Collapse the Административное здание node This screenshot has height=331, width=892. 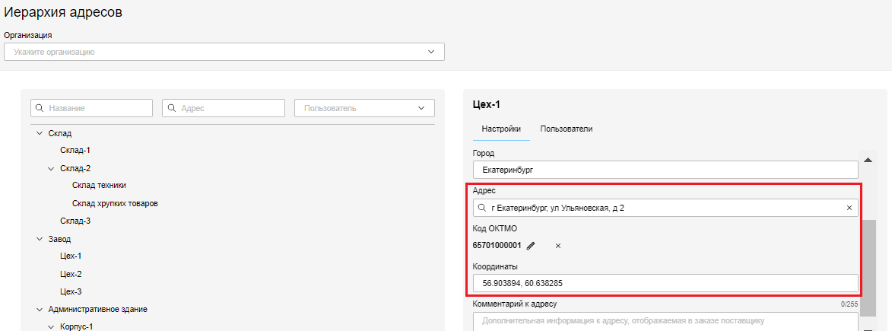tap(40, 310)
